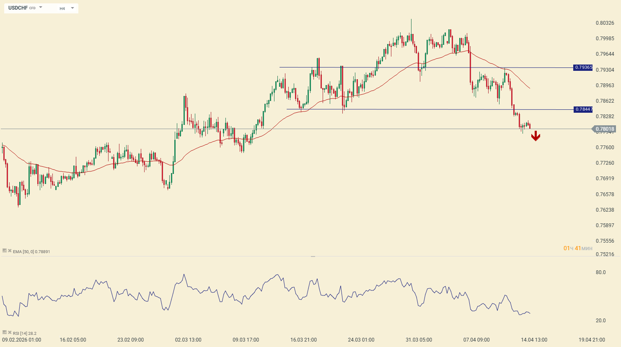Click pane divider handle above RSI panel

click(x=313, y=256)
